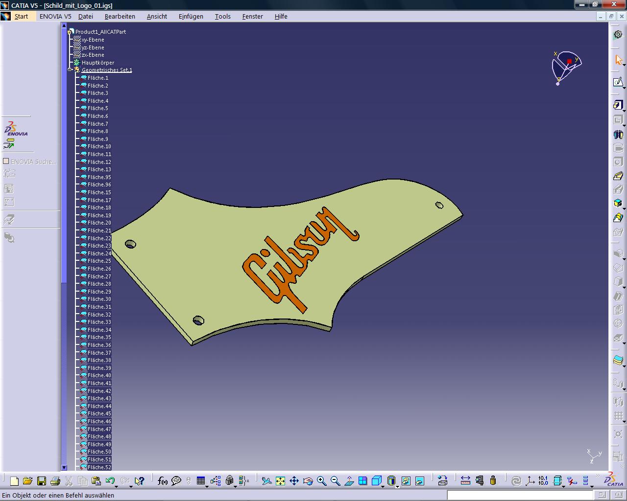
Task: Open the Hilfe menu
Action: coord(281,16)
